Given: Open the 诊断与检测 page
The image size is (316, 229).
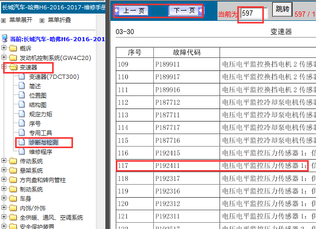Looking at the screenshot, I should (43, 142).
